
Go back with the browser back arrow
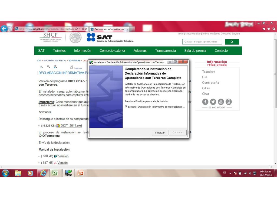[x=4, y=28]
